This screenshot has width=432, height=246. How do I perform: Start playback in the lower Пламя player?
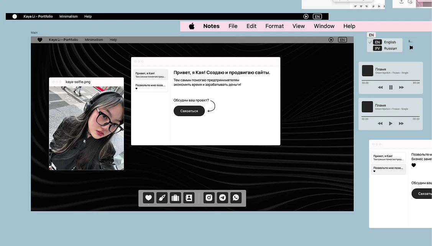391,123
